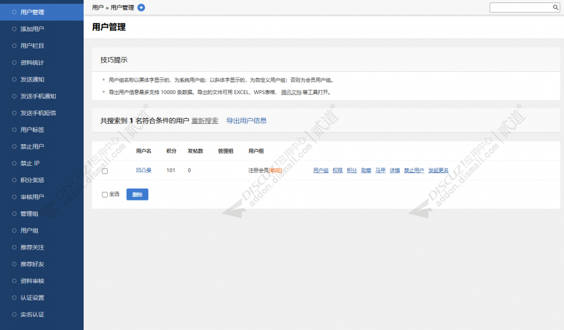This screenshot has height=330, width=564.
Task: Click the 积分 column header
Action: [x=171, y=151]
